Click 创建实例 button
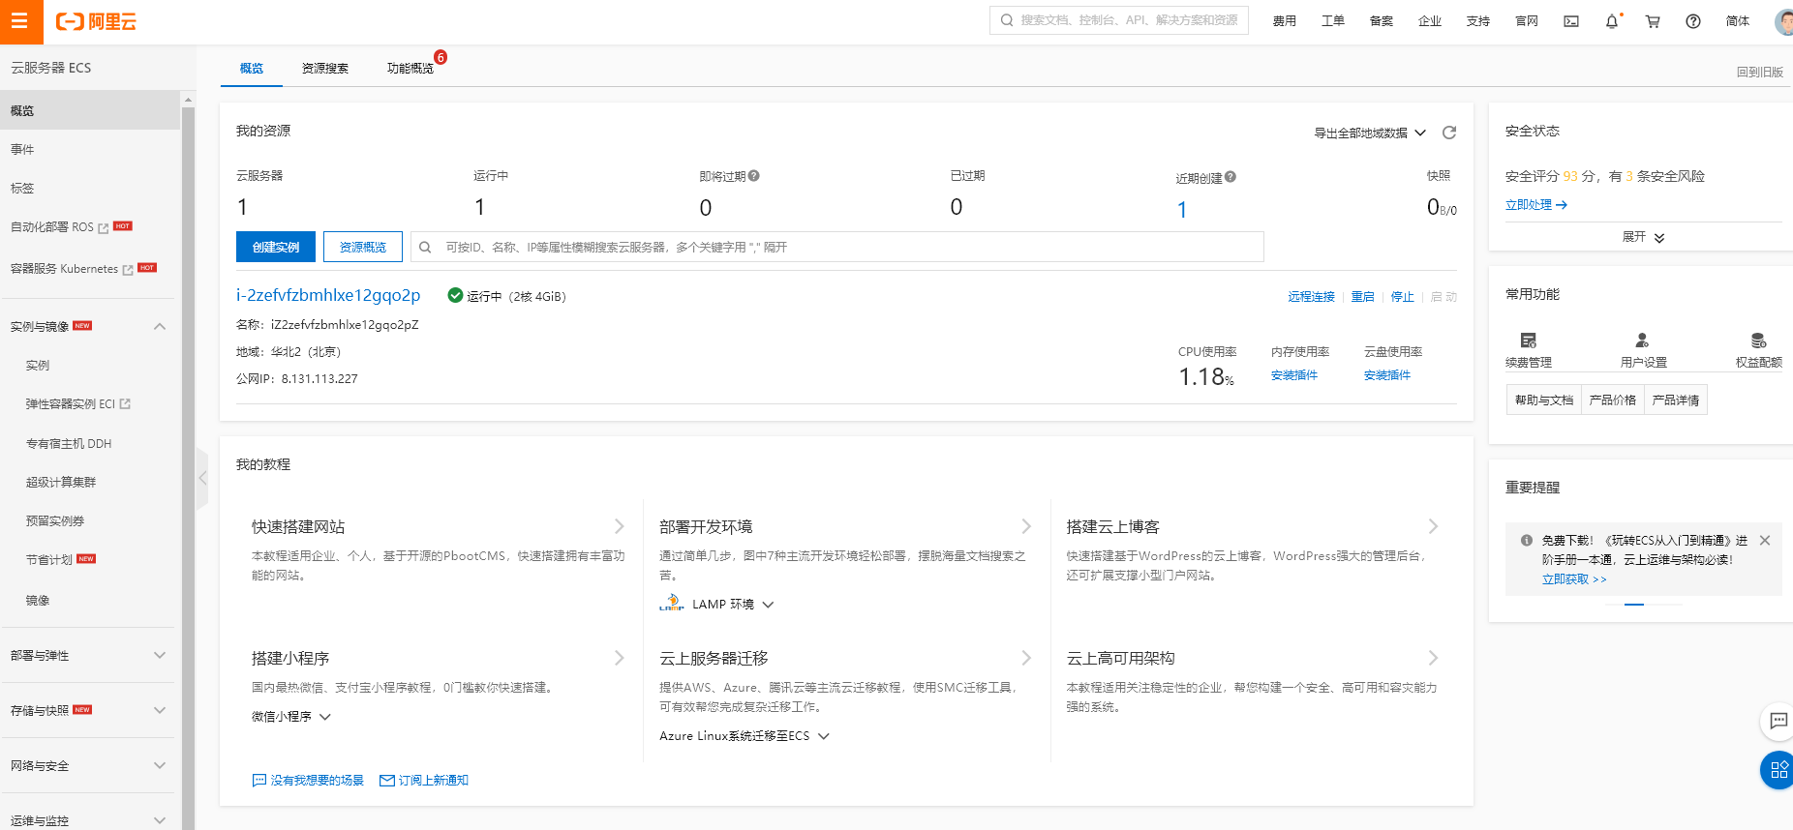The height and width of the screenshot is (830, 1793). click(x=276, y=247)
